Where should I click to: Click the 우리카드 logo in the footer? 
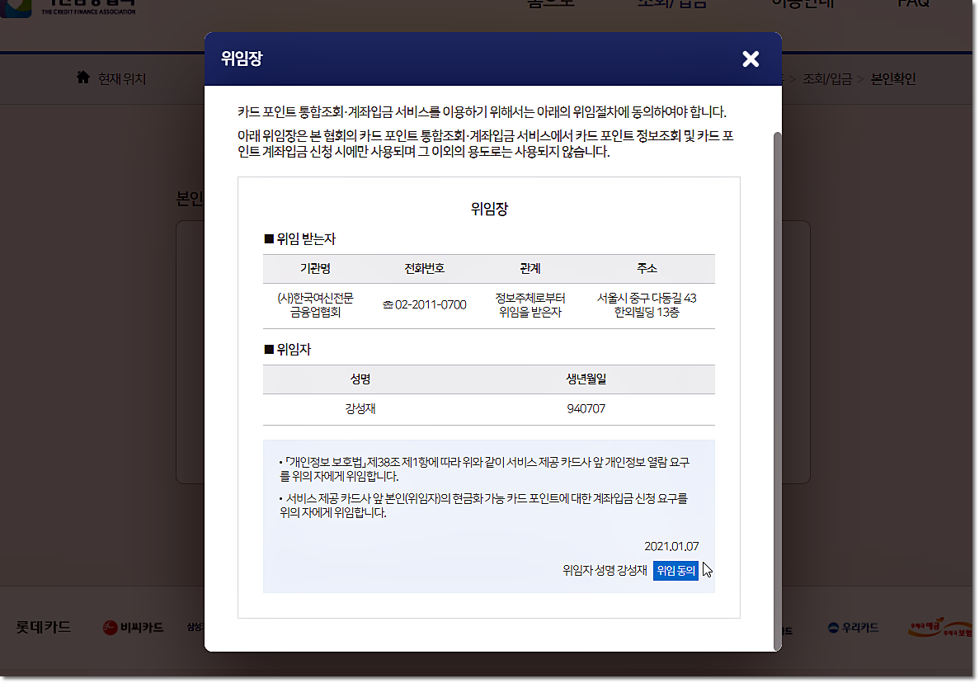point(853,628)
